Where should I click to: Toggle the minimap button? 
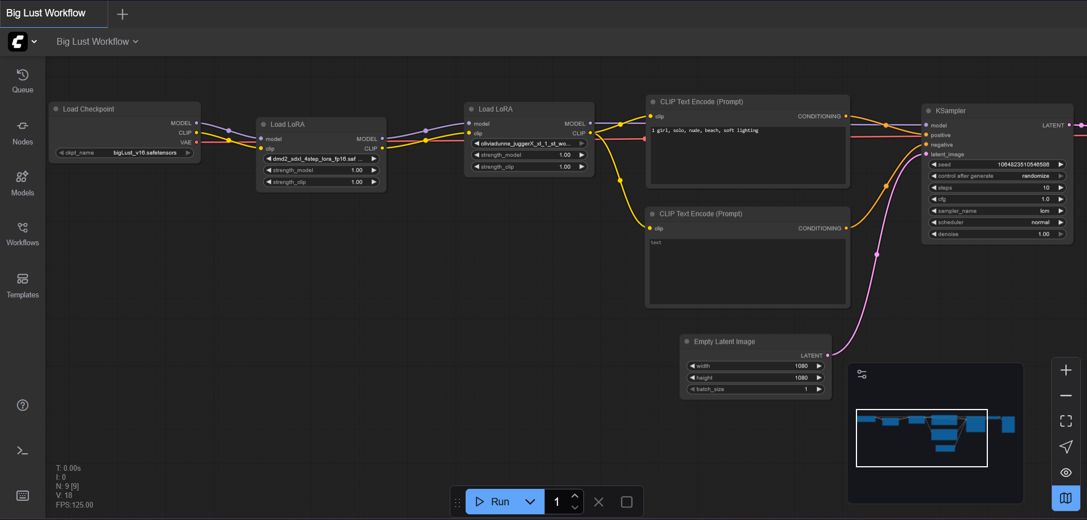(x=1065, y=498)
